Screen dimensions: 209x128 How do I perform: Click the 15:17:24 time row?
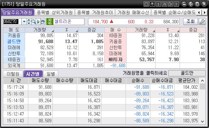(101, 87)
